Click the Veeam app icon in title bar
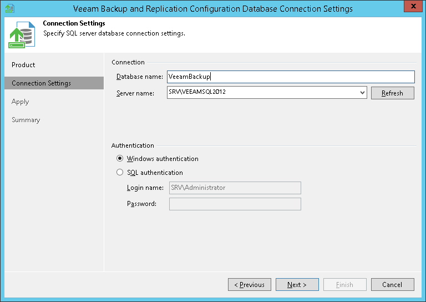This screenshot has width=426, height=302. pyautogui.click(x=9, y=8)
